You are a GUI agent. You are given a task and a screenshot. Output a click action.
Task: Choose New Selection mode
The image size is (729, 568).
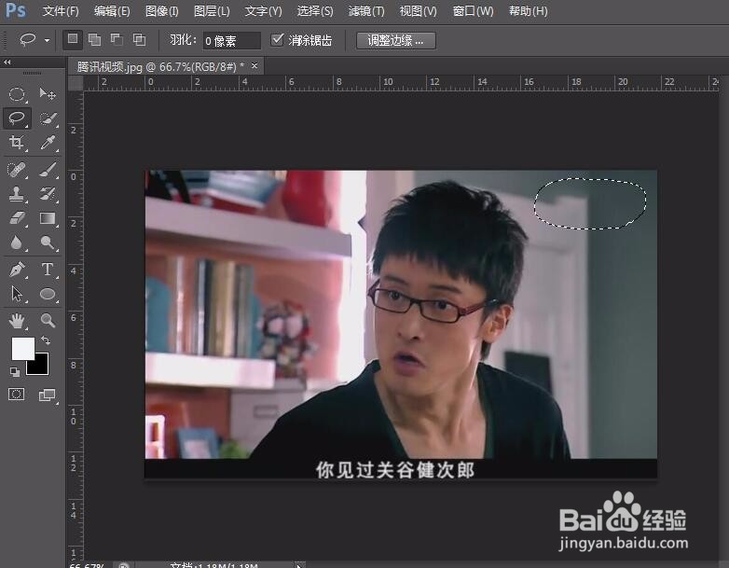[73, 39]
